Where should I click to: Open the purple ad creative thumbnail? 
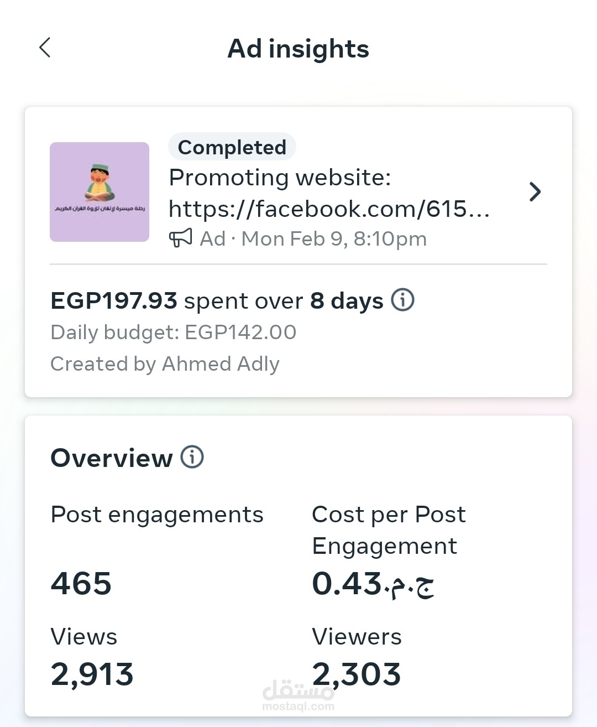(x=99, y=192)
